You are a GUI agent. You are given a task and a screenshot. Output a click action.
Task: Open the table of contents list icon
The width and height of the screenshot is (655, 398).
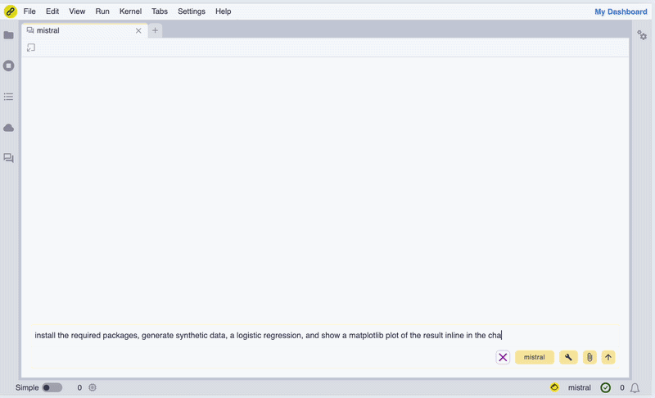point(8,97)
